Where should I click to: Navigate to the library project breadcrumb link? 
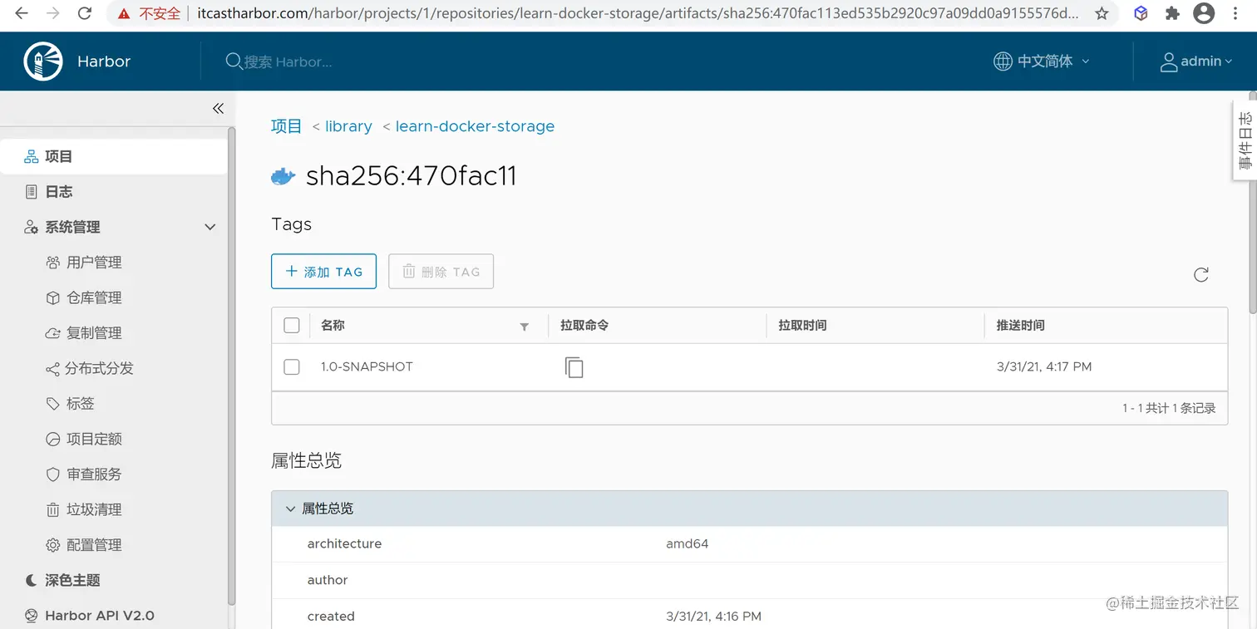(x=348, y=126)
